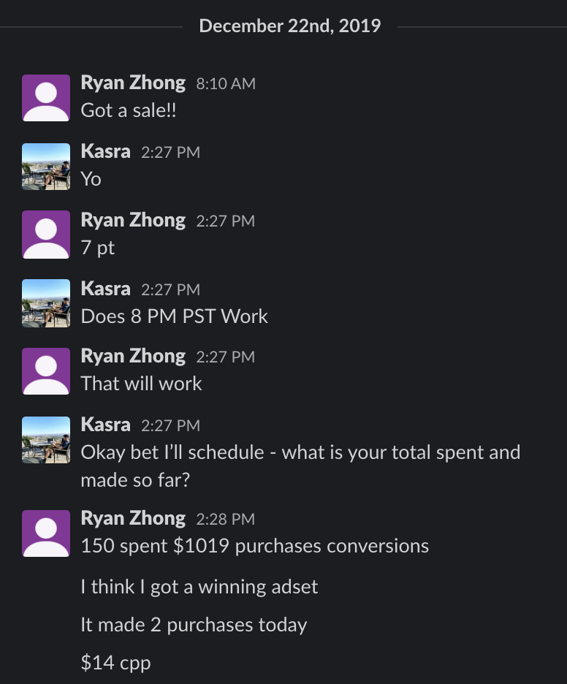Click the "150 spent $1019 purchases conversions" message
The image size is (567, 684).
click(254, 546)
